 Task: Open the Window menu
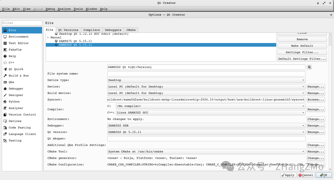(91, 9)
